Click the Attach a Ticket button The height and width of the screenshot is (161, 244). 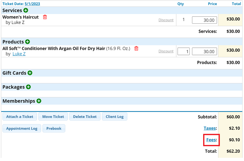(x=20, y=117)
